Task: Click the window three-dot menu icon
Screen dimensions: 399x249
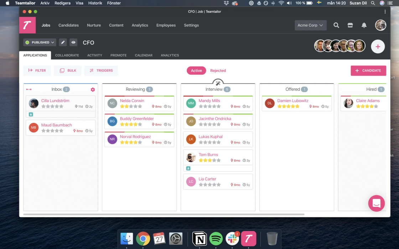Action: [x=385, y=12]
